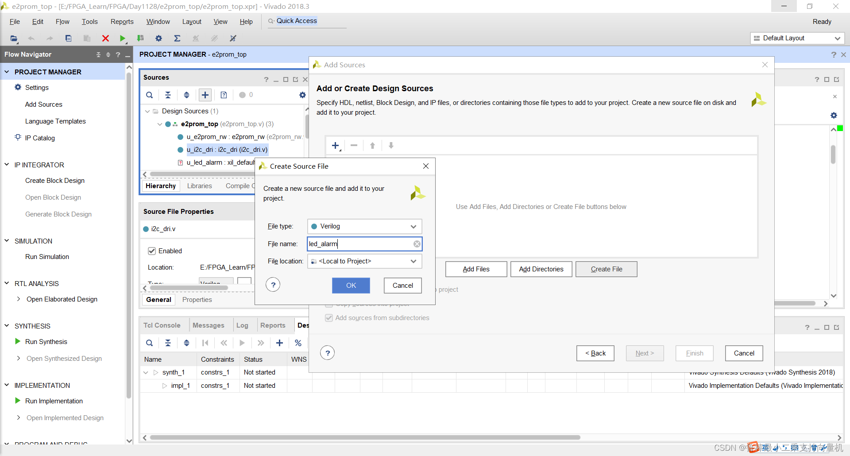Select u_i2c_dri source in hierarchy

point(227,150)
